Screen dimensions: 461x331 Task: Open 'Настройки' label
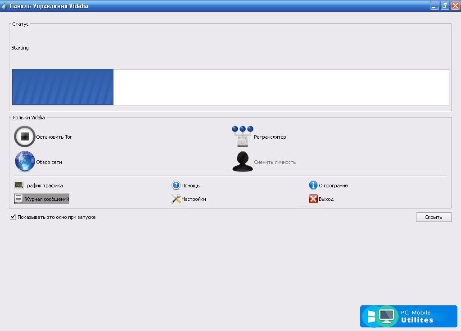click(194, 199)
